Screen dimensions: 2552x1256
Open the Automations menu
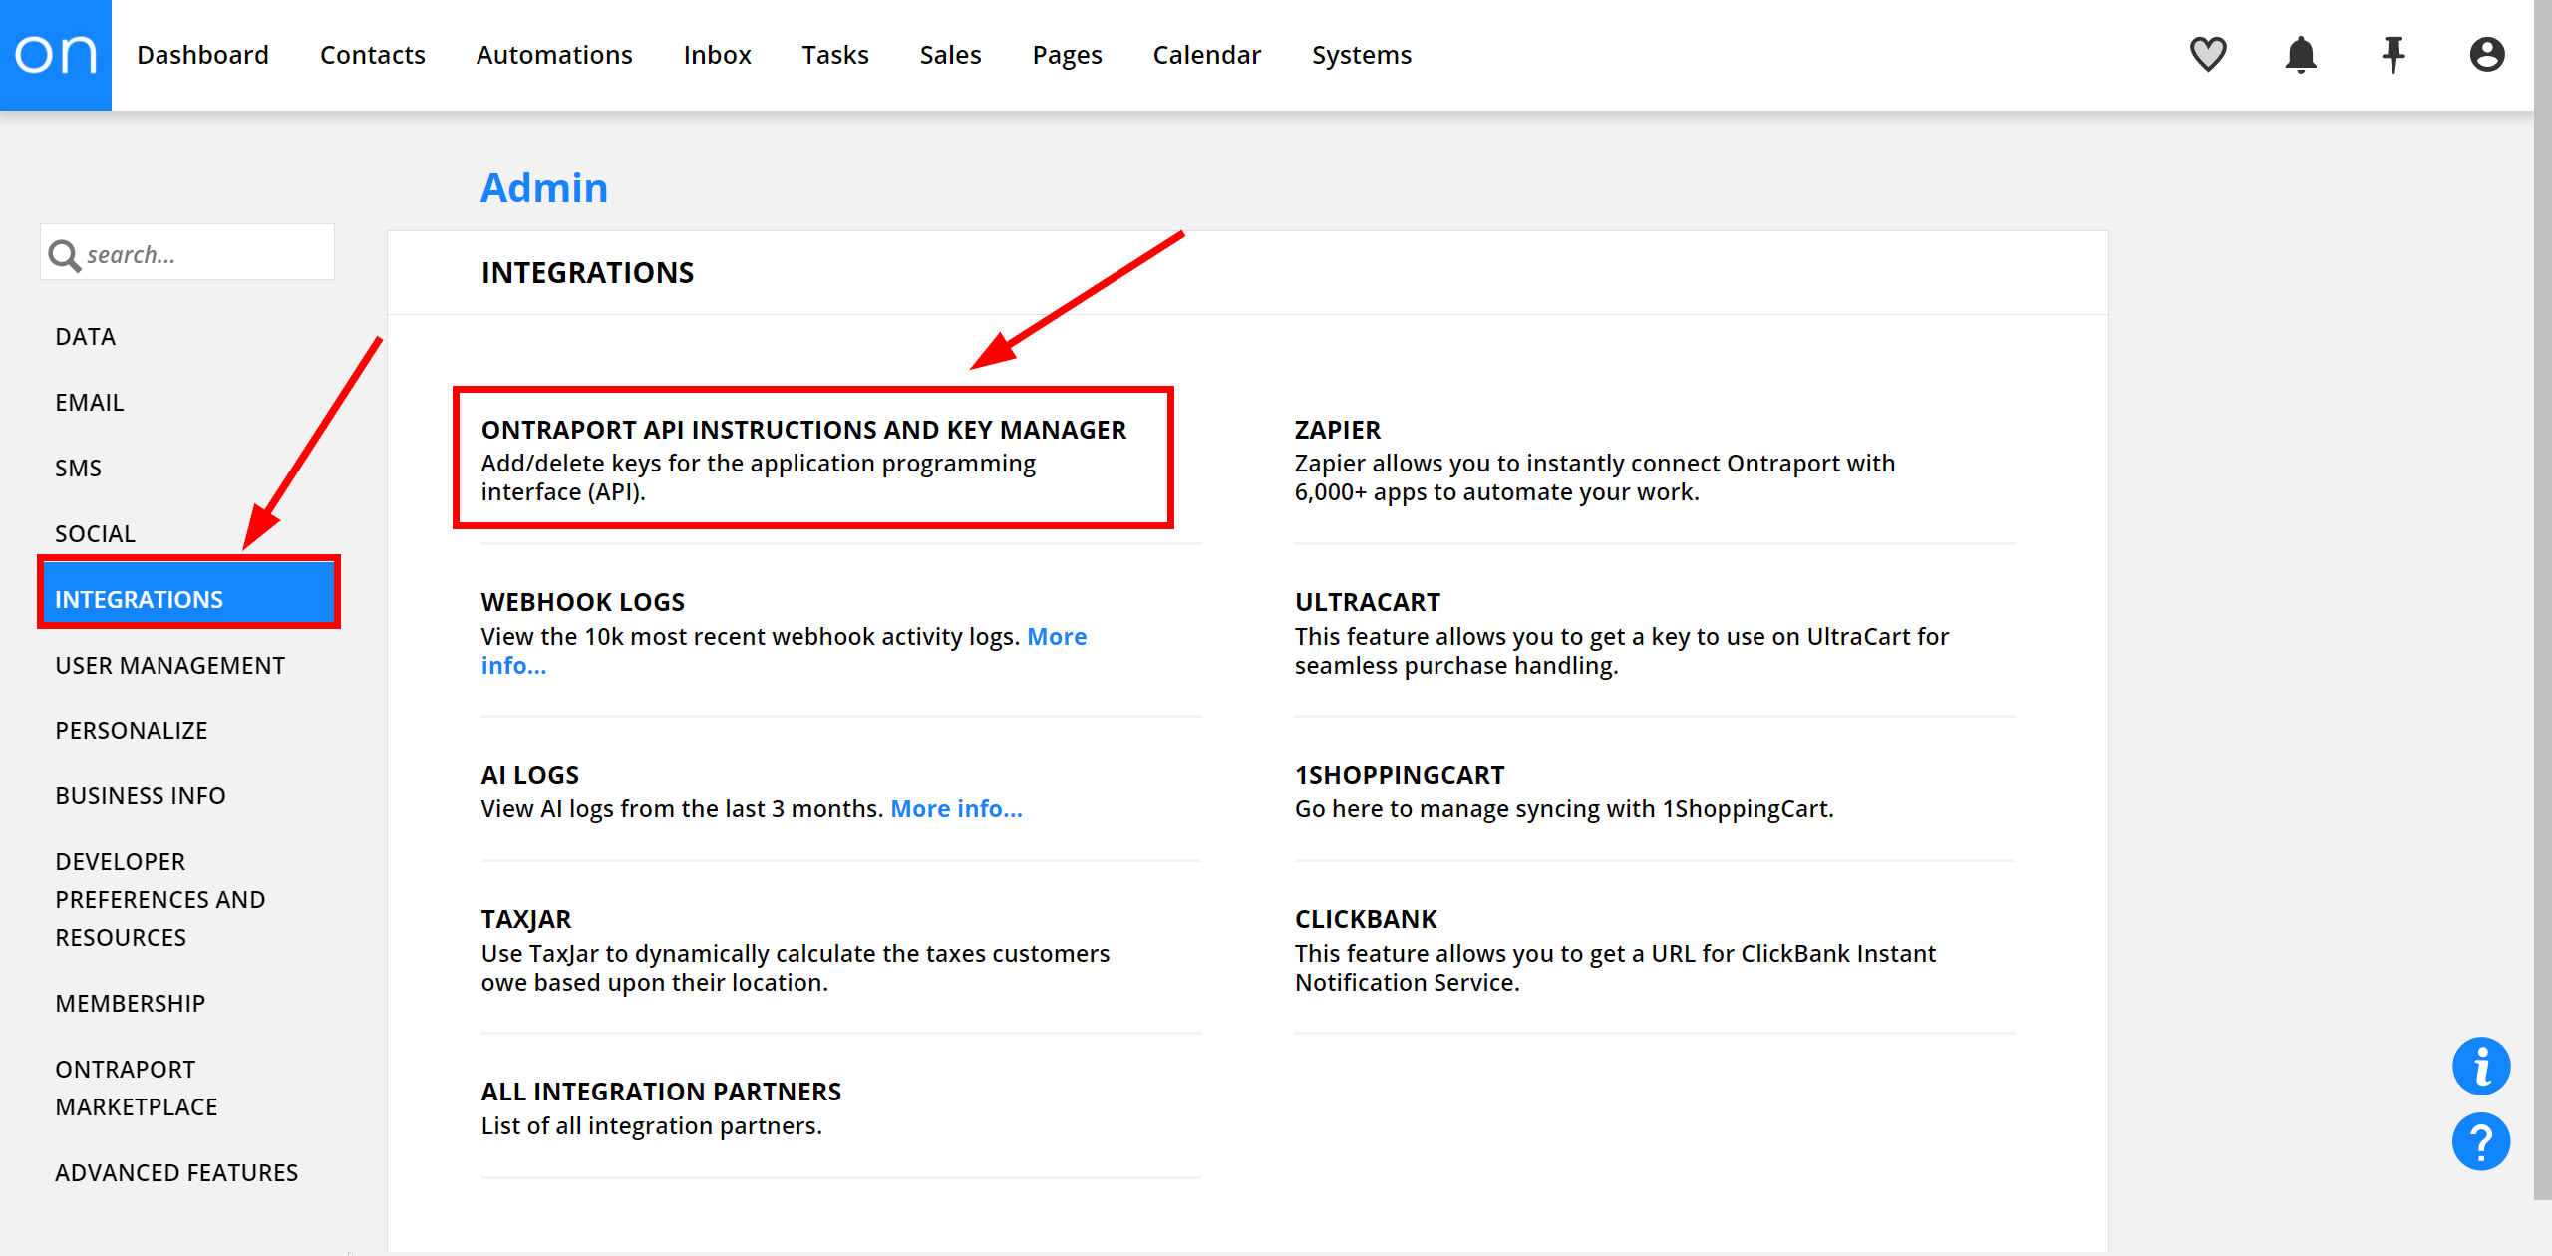click(x=554, y=55)
